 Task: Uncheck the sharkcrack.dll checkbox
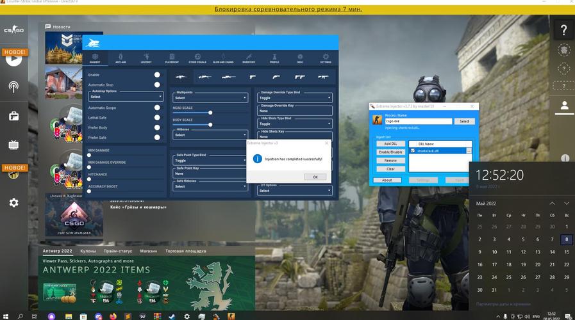coord(413,150)
